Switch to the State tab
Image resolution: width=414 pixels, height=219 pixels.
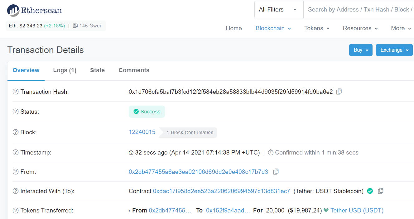coord(97,70)
